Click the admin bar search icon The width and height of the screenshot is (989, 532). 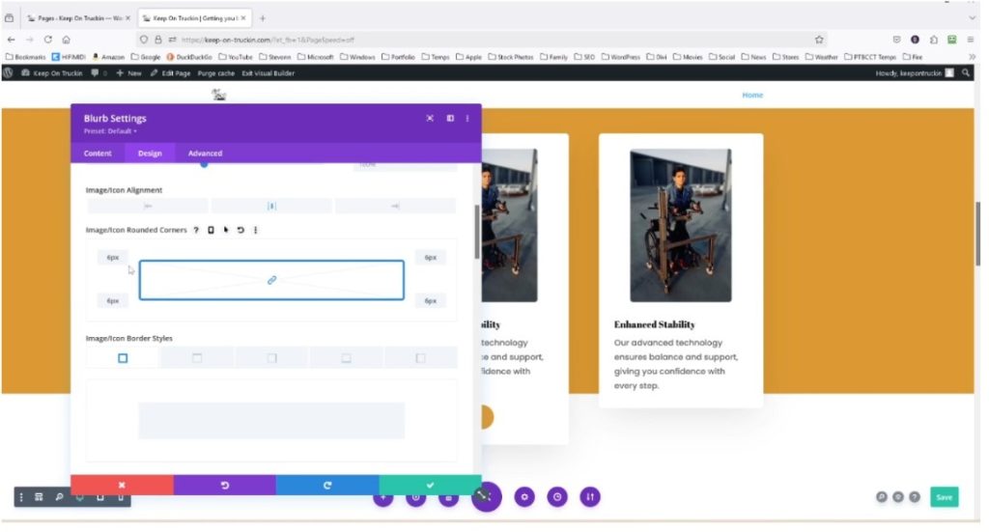click(966, 73)
